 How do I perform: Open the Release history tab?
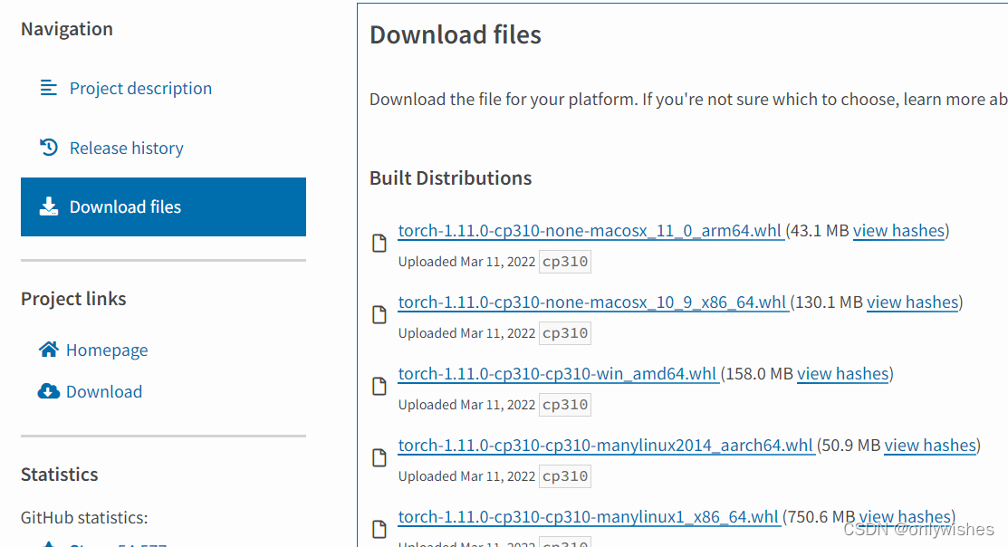127,148
